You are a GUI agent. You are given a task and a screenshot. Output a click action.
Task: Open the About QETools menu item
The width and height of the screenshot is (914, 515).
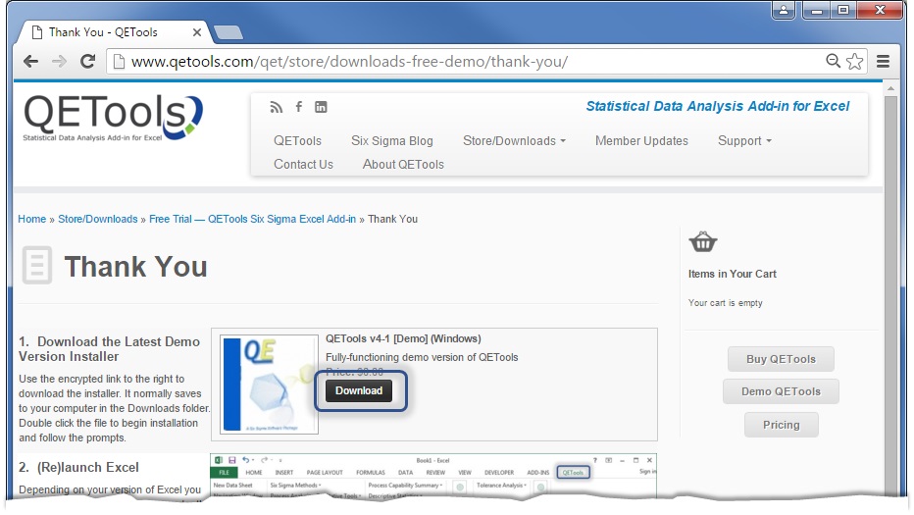(x=403, y=165)
